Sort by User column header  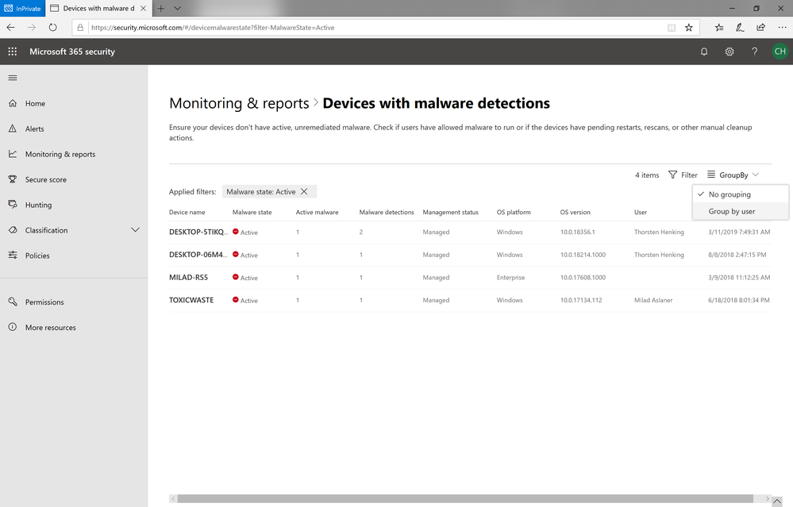[641, 213]
